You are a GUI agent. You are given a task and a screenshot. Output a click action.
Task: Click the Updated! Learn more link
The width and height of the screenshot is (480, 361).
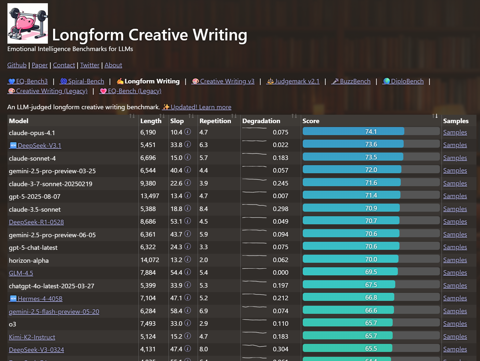pos(197,107)
